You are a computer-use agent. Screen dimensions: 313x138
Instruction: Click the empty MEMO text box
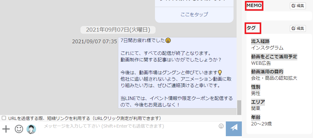click(x=279, y=16)
